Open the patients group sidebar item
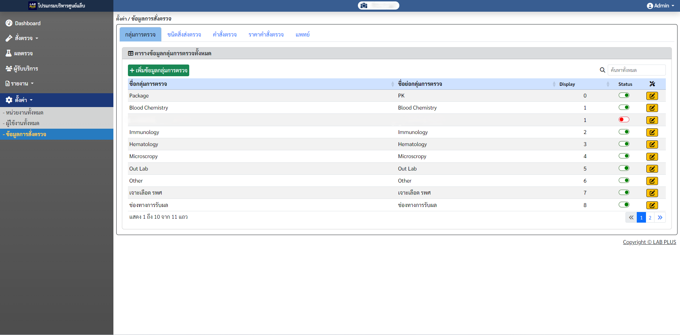The width and height of the screenshot is (680, 335). [9, 68]
